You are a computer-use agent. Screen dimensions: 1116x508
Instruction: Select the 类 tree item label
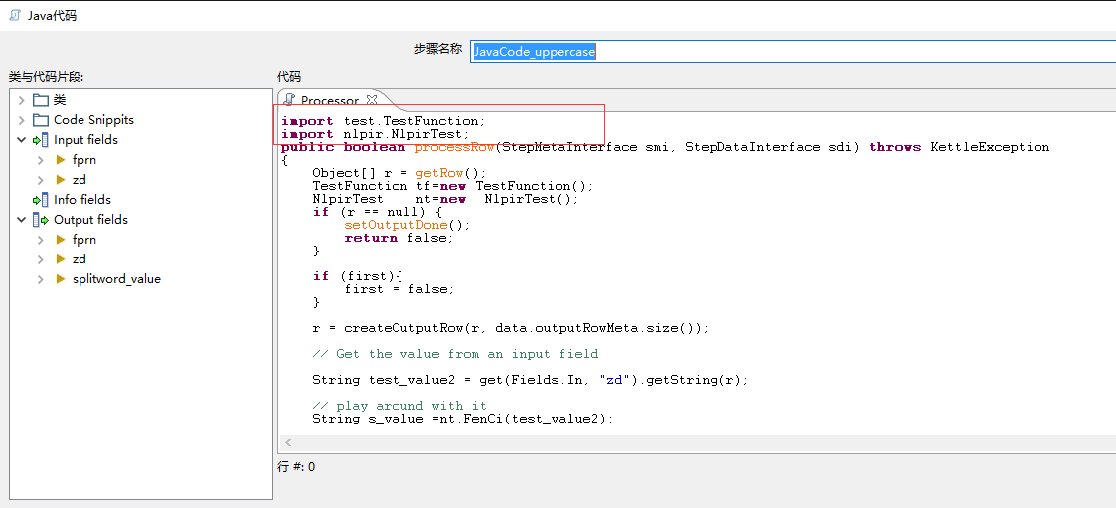coord(60,100)
